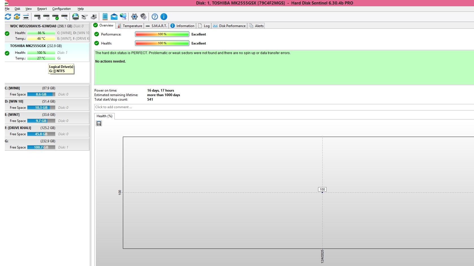
Task: Select the WDC WD3200AVJS-63WDA0 disk
Action: pos(33,26)
